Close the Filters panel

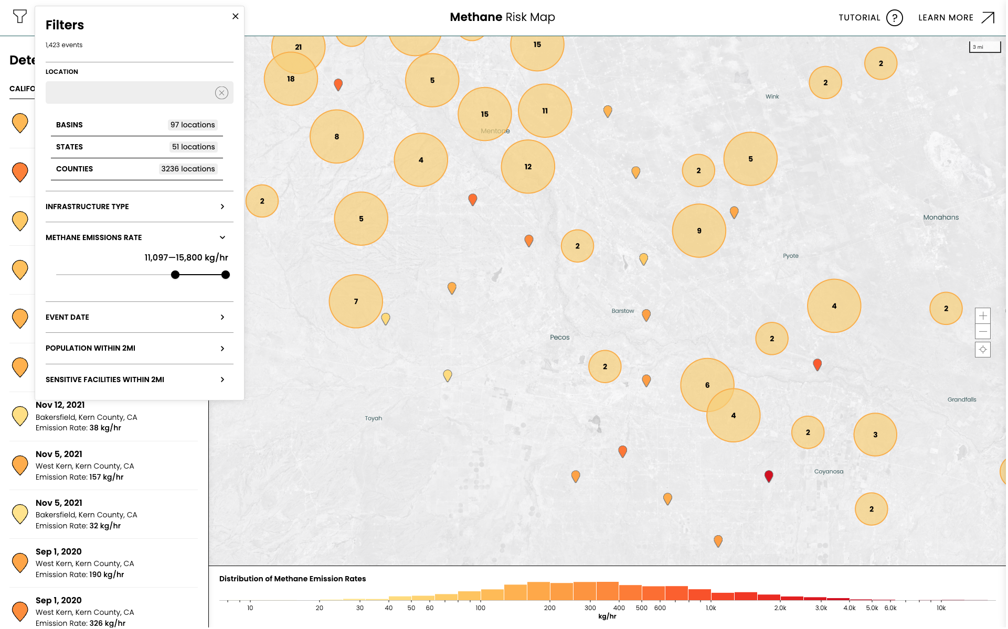(x=236, y=16)
